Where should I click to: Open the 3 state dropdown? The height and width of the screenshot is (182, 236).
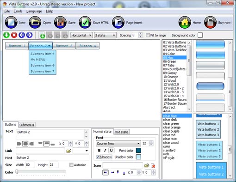pos(105,35)
